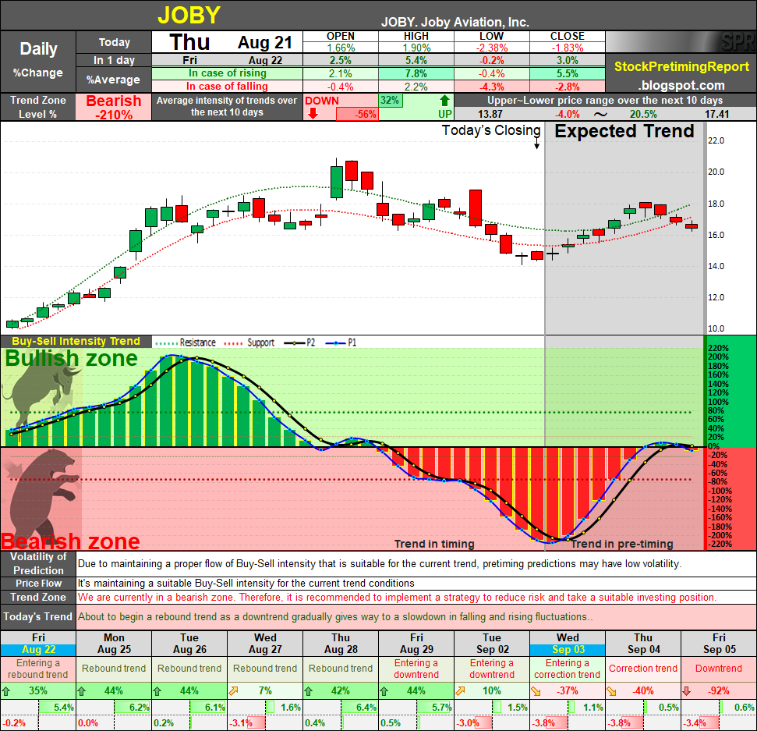Click the 220% intensity axis label
757x731 pixels.
coord(718,349)
